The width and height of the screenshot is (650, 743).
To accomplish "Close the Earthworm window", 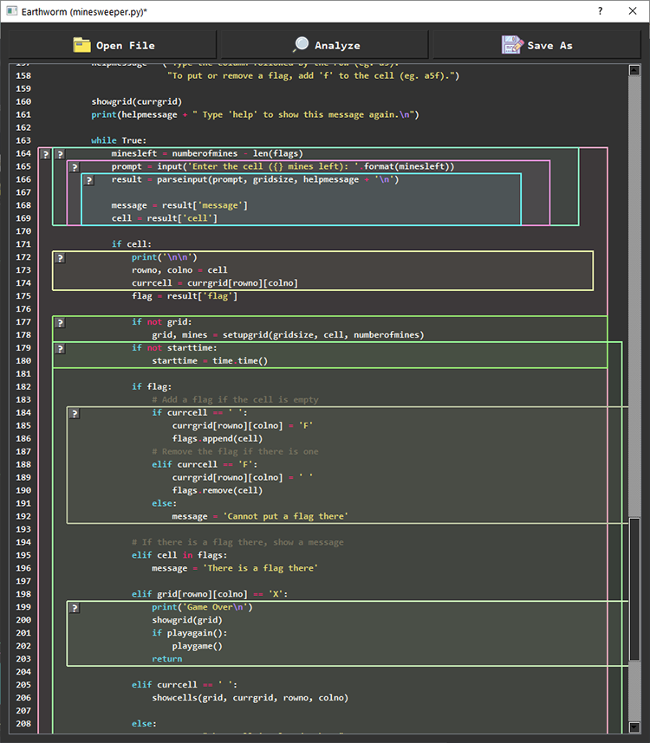I will [631, 11].
